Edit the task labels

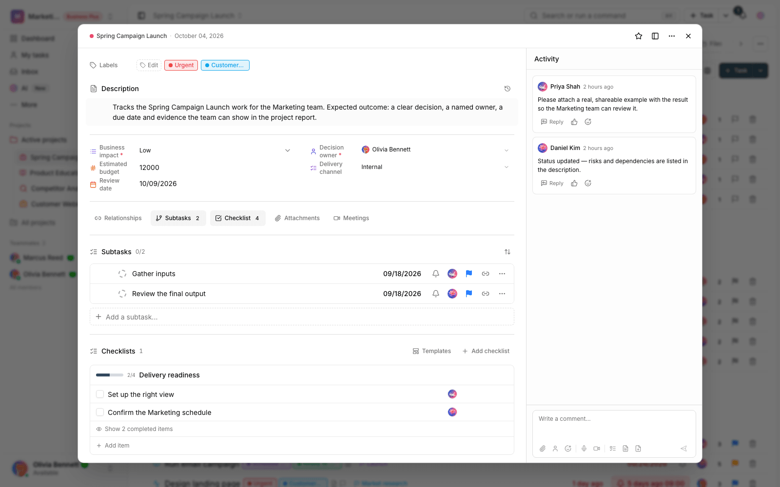149,65
